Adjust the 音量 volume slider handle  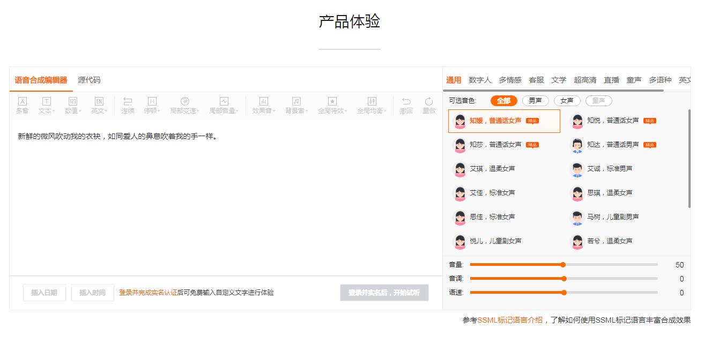click(x=563, y=265)
